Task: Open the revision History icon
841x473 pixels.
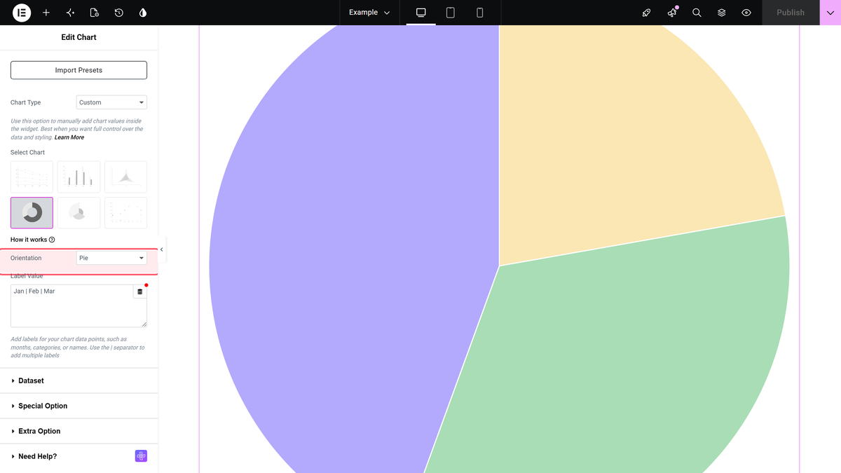Action: pyautogui.click(x=118, y=13)
